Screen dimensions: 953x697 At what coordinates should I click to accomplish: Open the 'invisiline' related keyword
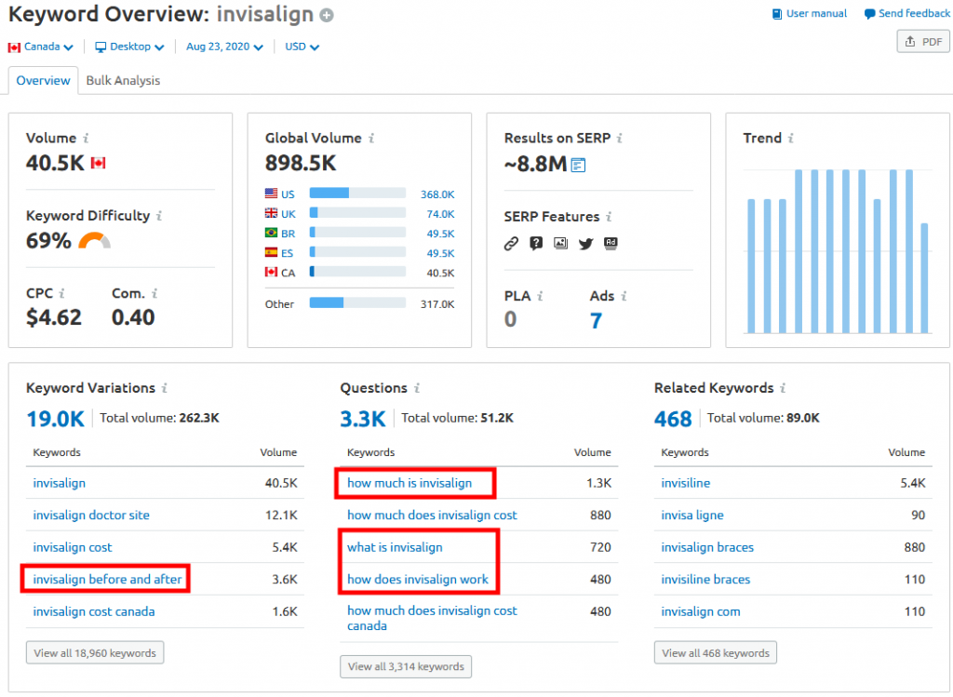pyautogui.click(x=686, y=483)
